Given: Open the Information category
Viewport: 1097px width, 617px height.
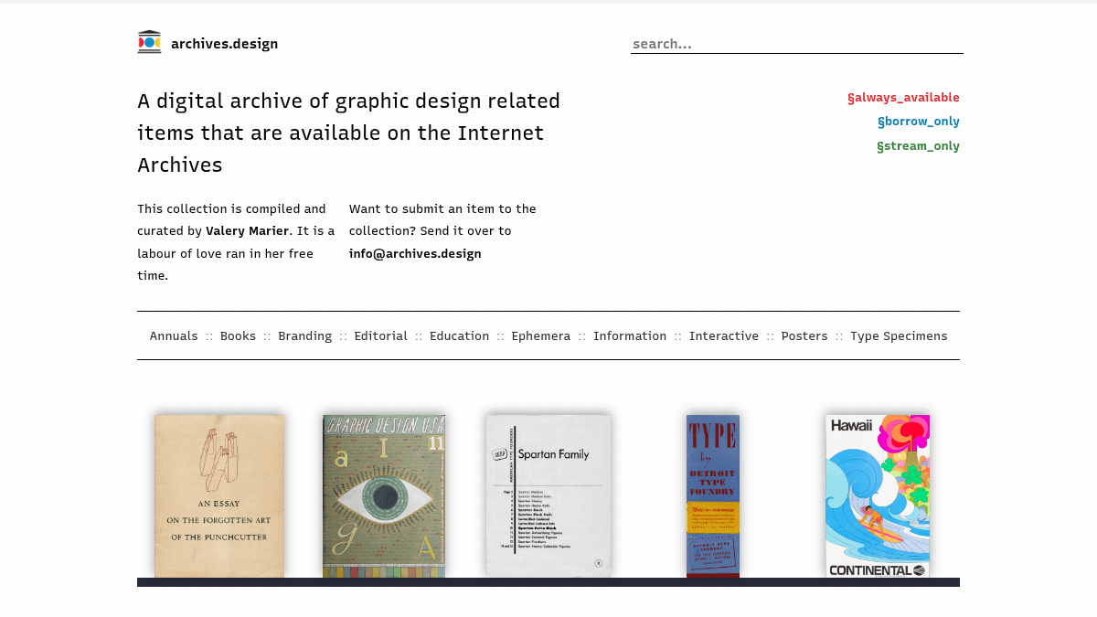Looking at the screenshot, I should (x=630, y=336).
